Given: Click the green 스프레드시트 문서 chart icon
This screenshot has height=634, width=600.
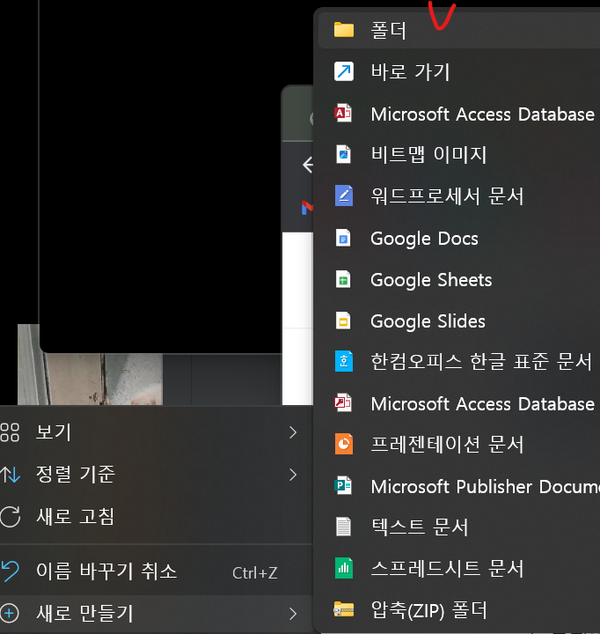Looking at the screenshot, I should [x=344, y=568].
